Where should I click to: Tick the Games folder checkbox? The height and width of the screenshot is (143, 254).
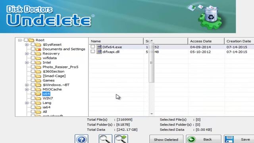point(33,80)
